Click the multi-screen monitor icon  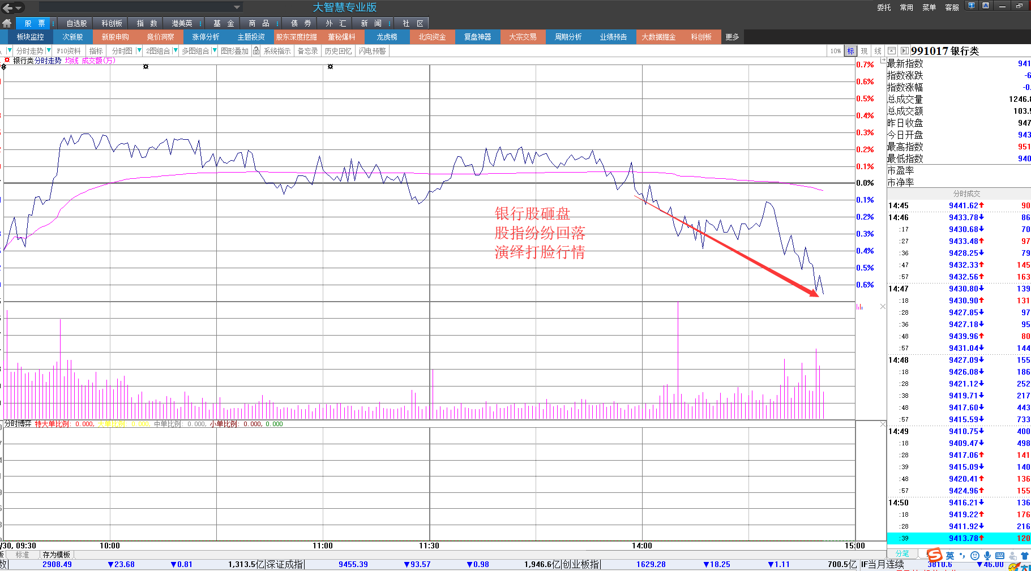[972, 6]
